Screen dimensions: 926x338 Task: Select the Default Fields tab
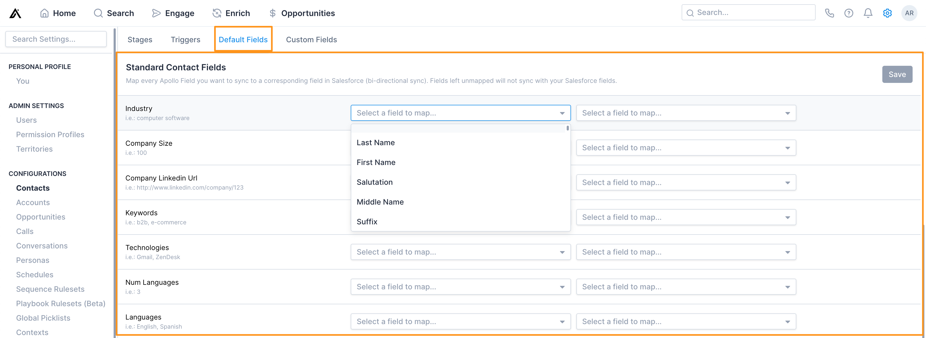pos(243,40)
